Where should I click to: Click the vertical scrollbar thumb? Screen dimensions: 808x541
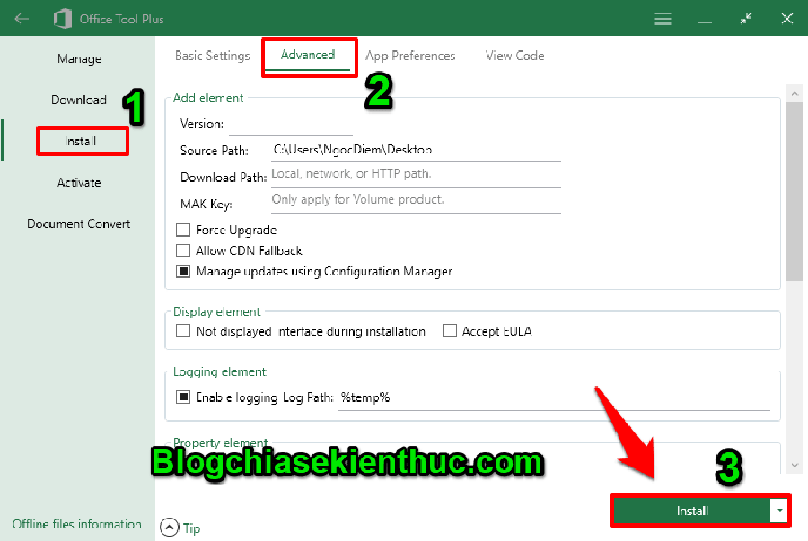795,191
